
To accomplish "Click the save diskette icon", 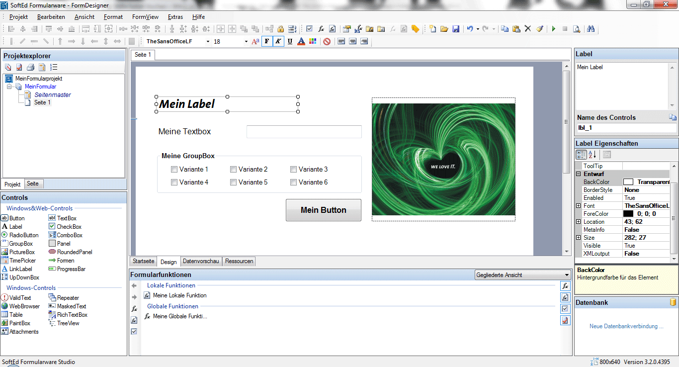I will coord(456,29).
